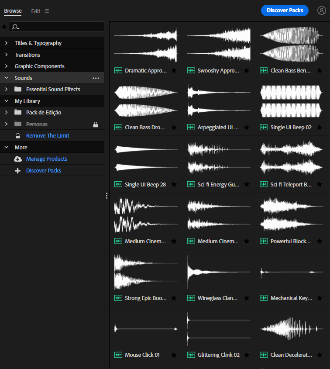Favorite the Dramatic Appro... sound with its star

click(x=174, y=70)
